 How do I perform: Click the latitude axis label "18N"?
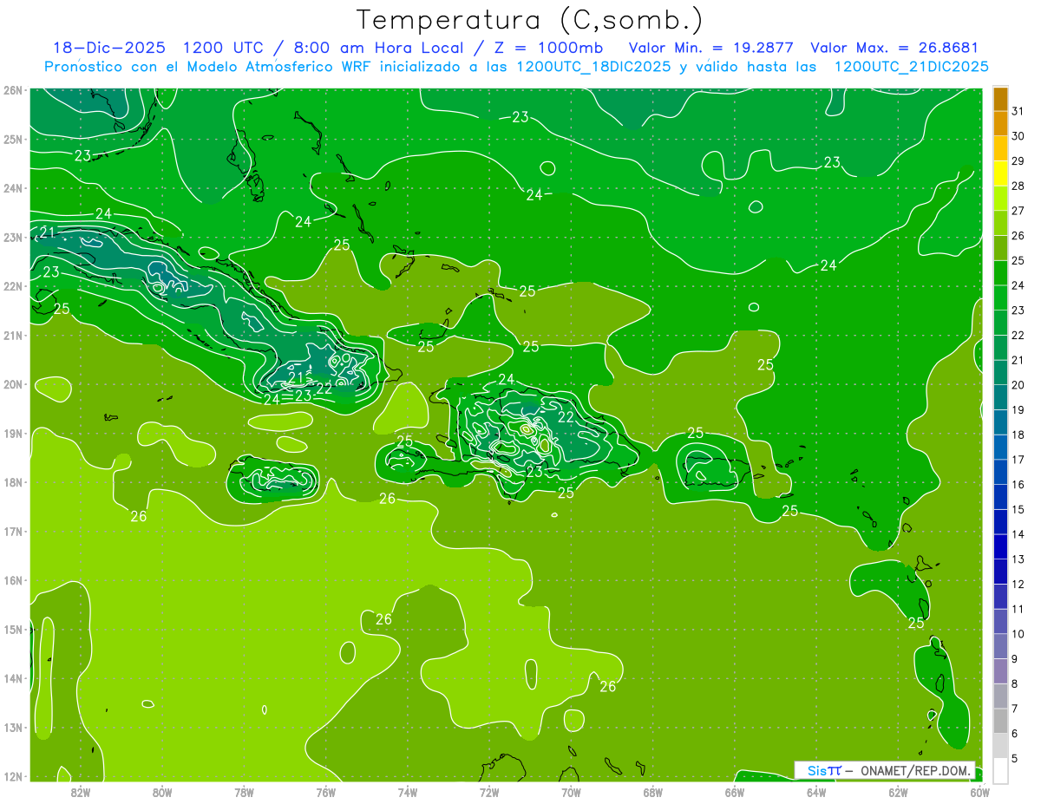(x=13, y=482)
